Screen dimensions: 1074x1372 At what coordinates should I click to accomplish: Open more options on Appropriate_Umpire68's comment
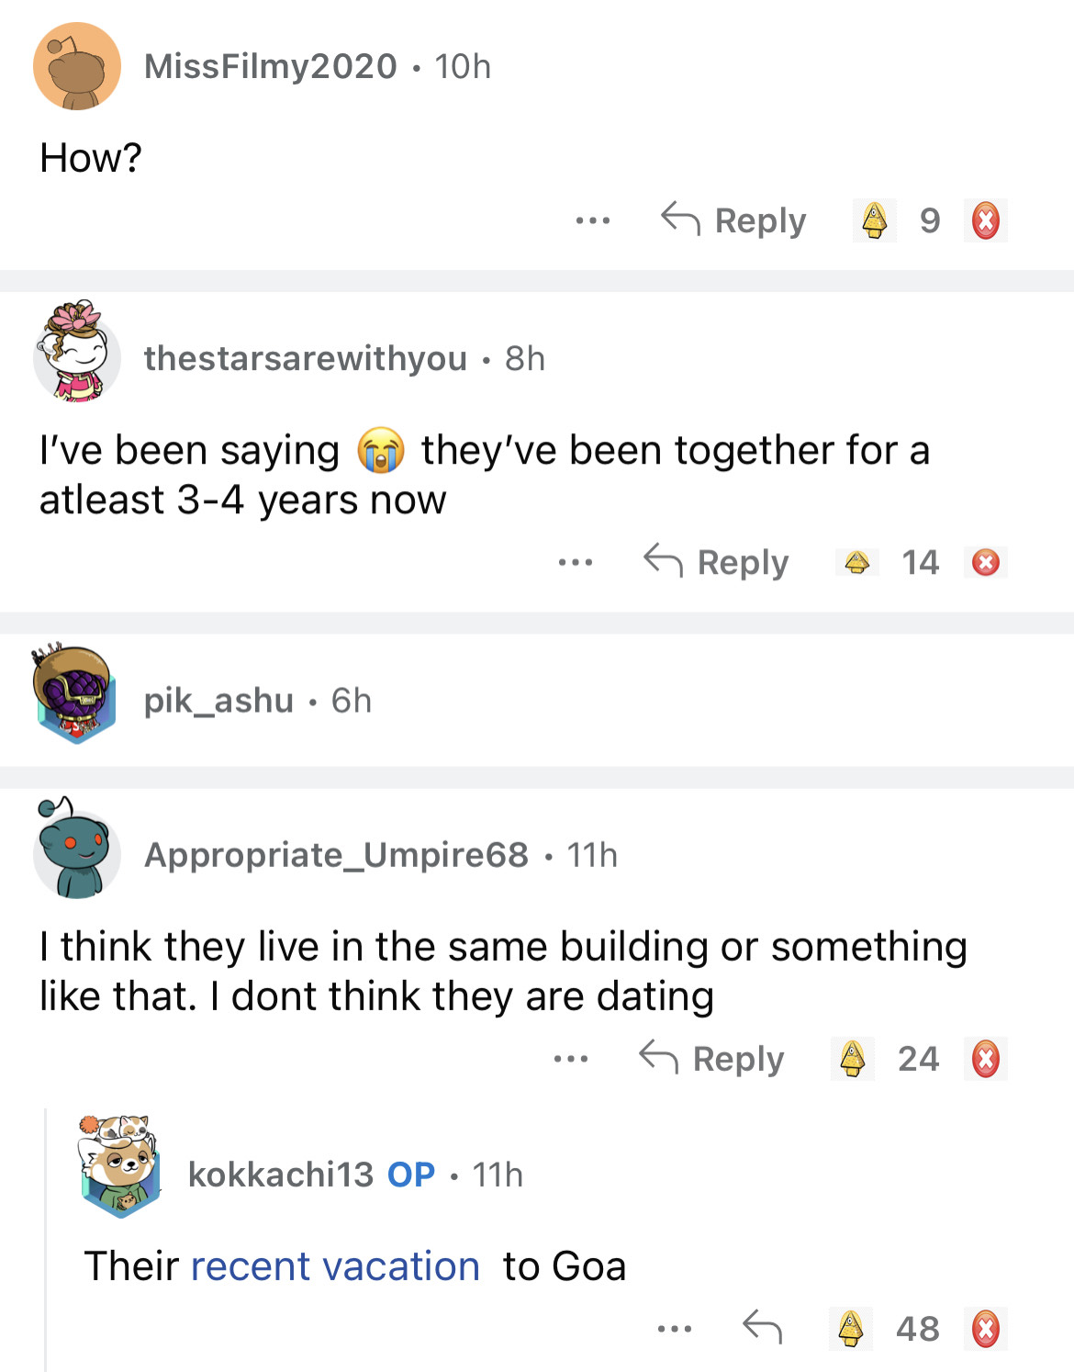point(571,1059)
